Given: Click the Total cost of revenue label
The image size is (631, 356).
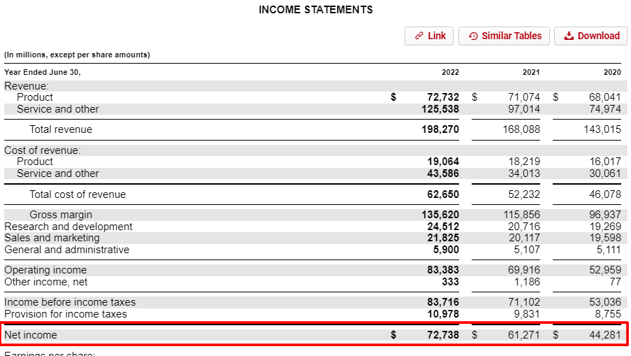Looking at the screenshot, I should [78, 194].
